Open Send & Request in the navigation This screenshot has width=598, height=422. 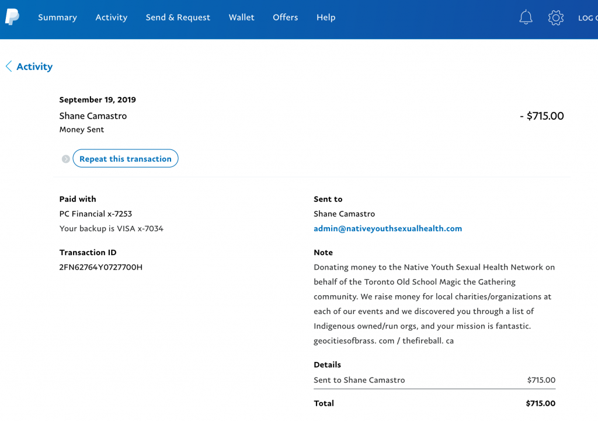[178, 17]
